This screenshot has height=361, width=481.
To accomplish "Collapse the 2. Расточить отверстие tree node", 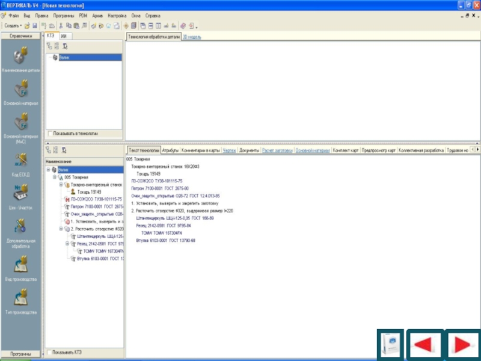I will tap(61, 229).
